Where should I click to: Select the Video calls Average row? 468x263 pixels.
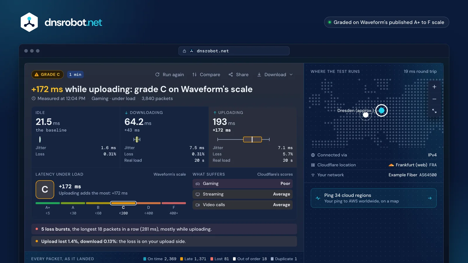point(242,205)
